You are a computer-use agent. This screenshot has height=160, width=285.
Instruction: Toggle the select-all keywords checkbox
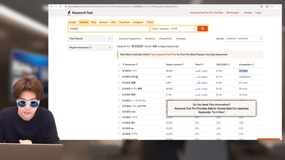pyautogui.click(x=119, y=64)
